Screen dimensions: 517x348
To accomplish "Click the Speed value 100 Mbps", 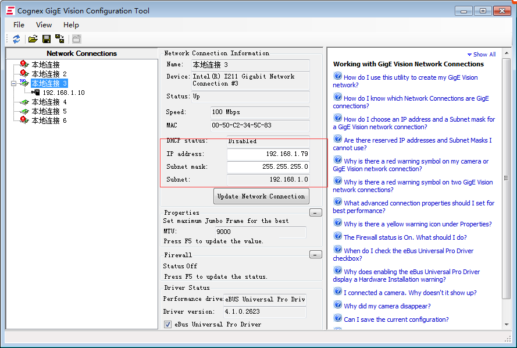I will (260, 112).
